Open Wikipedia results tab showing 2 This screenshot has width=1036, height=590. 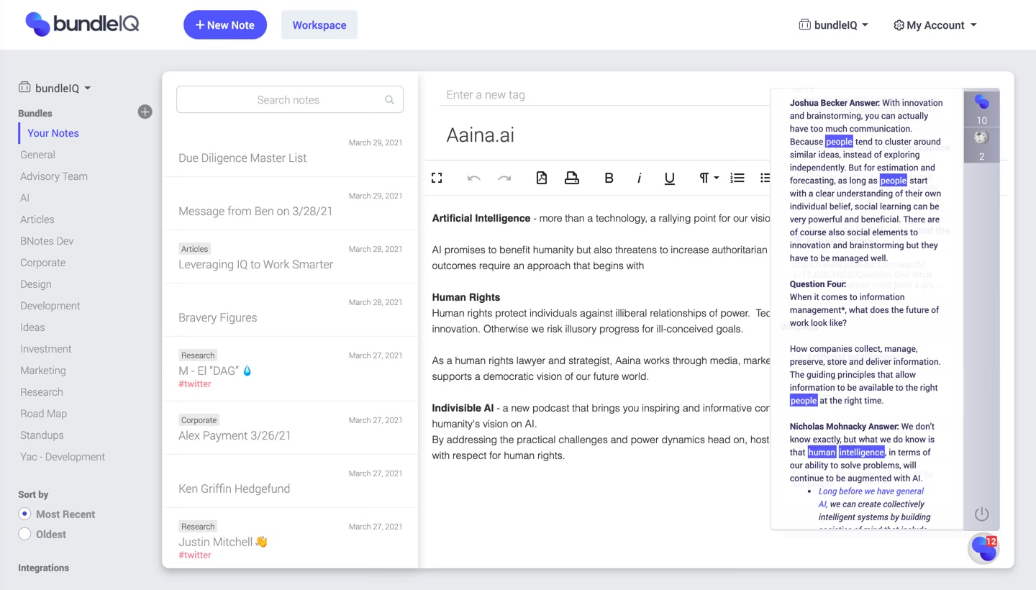[981, 145]
